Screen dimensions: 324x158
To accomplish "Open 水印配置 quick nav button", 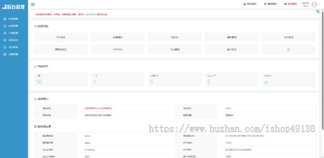I will (289, 37).
